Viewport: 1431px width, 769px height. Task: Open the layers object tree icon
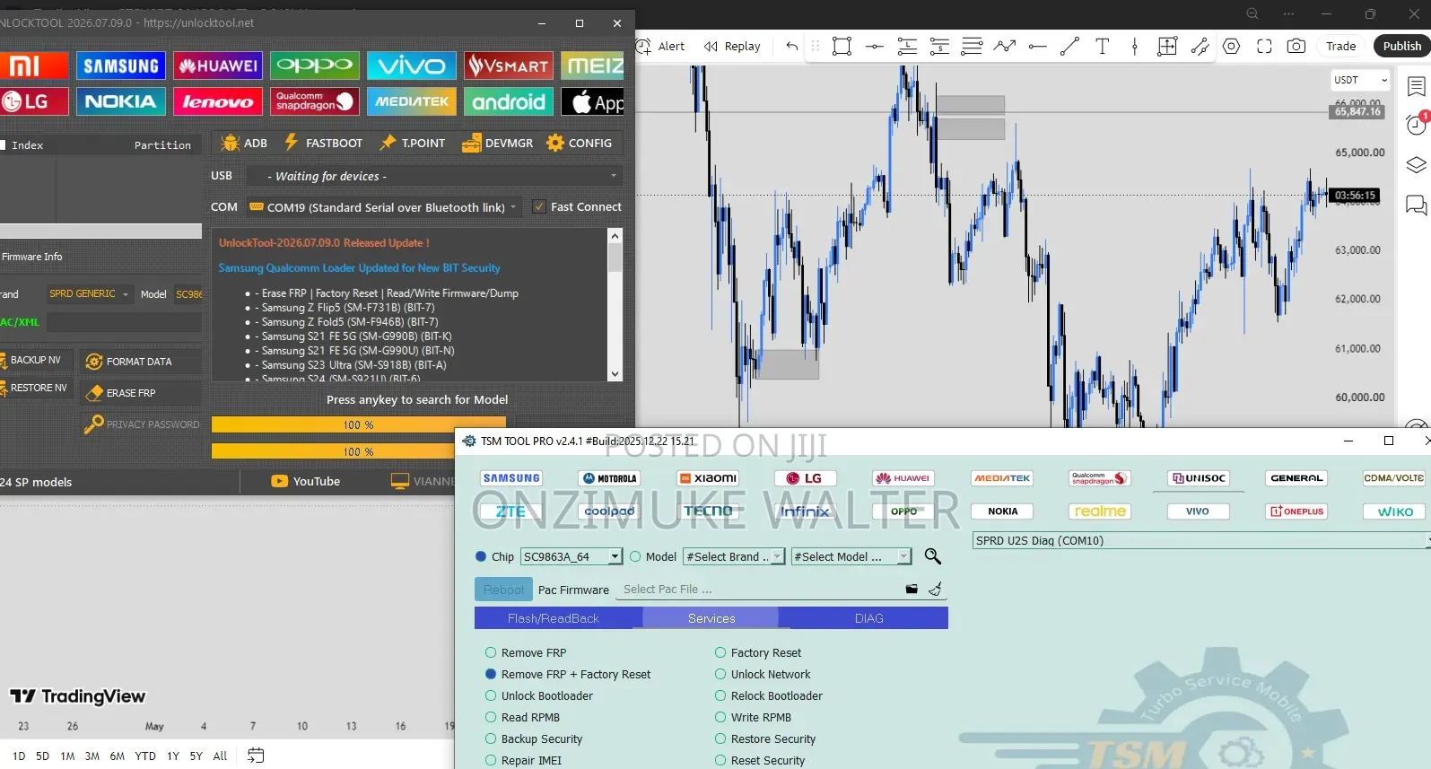pos(1417,165)
